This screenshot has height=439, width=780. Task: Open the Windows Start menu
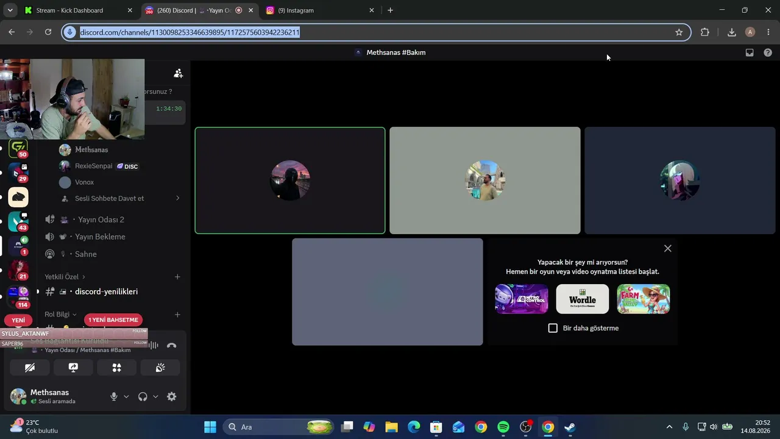(210, 427)
